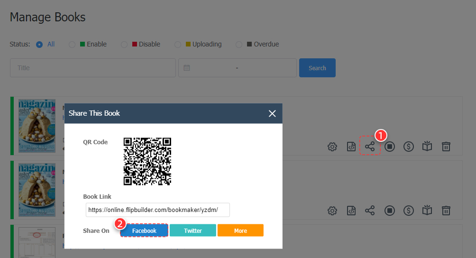Click open-book icon in second book row
The image size is (476, 258).
427,210
